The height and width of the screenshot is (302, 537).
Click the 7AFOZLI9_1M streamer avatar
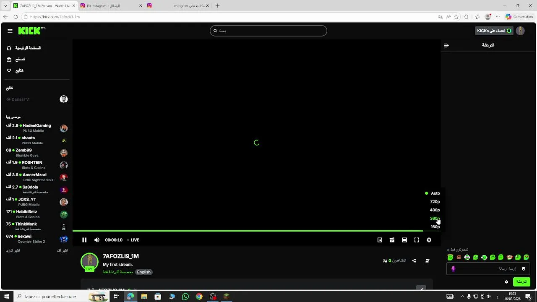pos(89,261)
